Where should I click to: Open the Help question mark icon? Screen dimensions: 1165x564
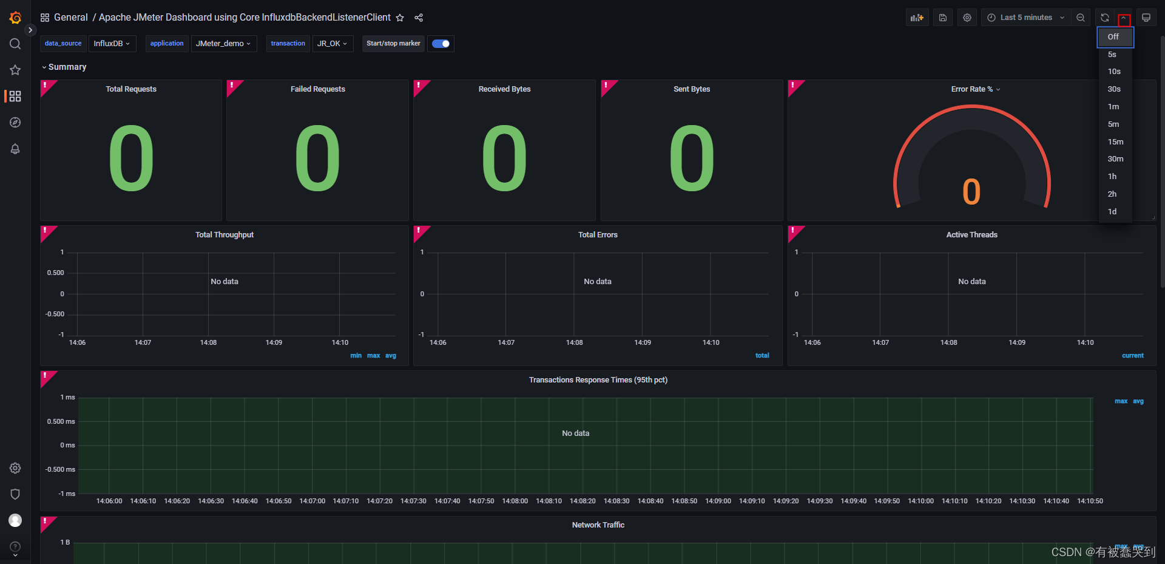pyautogui.click(x=15, y=546)
